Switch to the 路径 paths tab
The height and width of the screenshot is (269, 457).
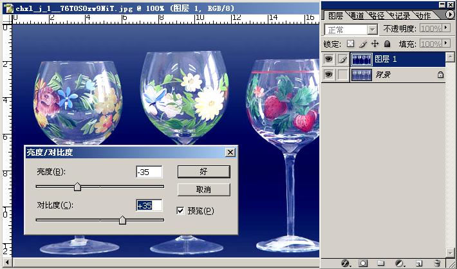tap(377, 15)
